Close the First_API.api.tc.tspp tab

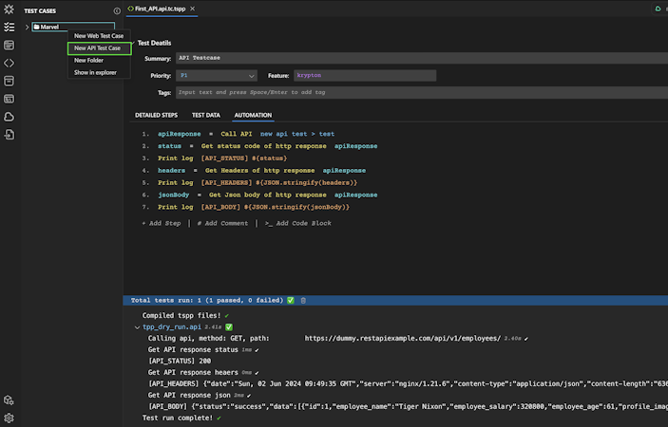(x=193, y=9)
